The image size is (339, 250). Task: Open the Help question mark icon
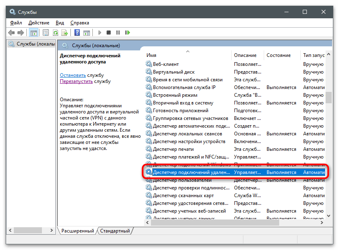pos(77,33)
